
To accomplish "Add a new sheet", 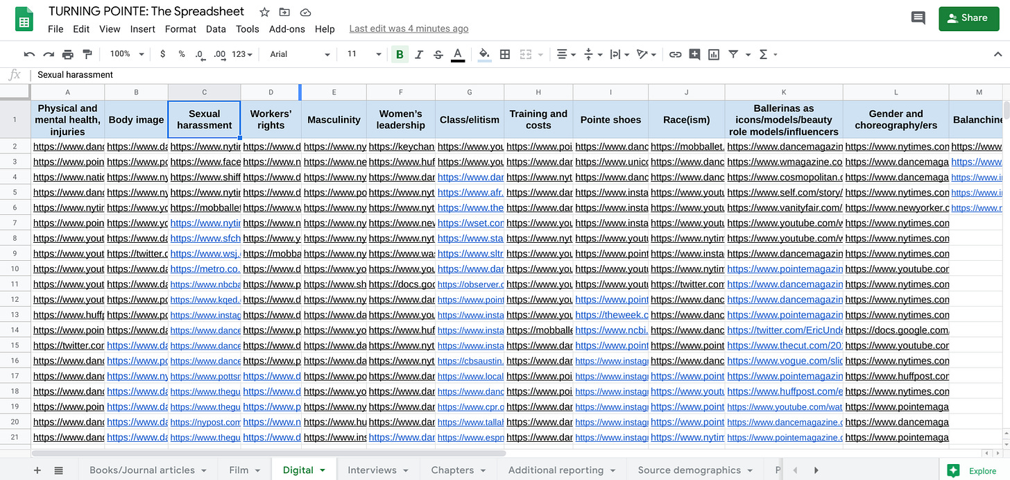I will point(37,470).
